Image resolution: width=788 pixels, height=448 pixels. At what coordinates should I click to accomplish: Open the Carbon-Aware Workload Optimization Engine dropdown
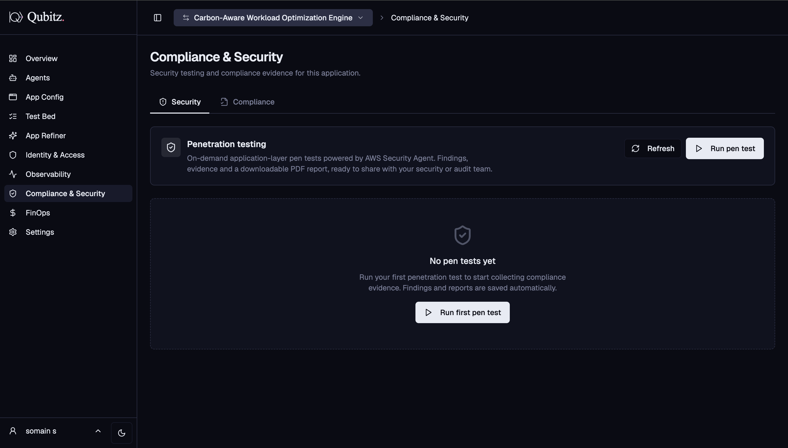[x=273, y=18]
